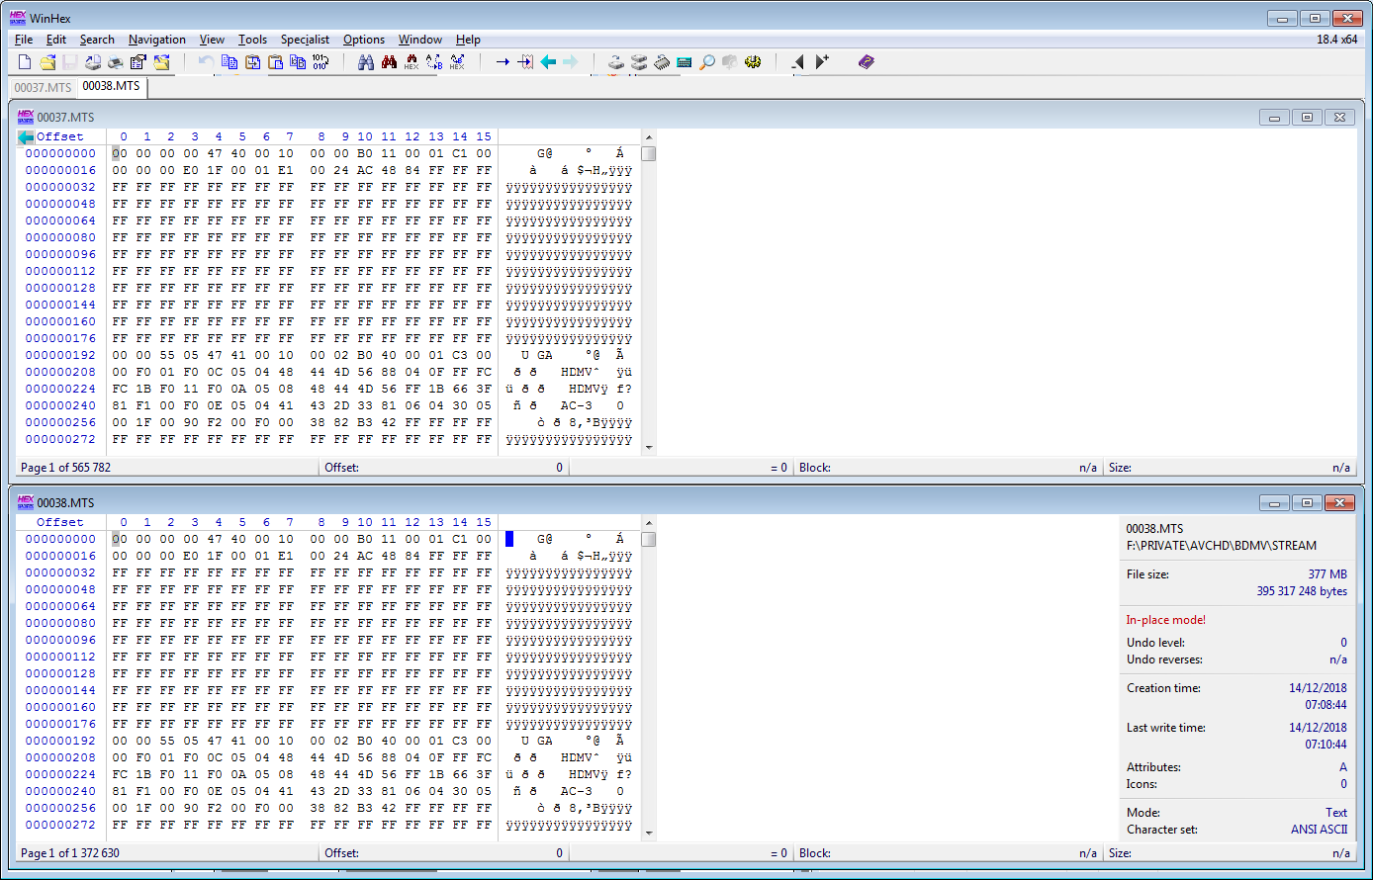This screenshot has height=880, width=1373.
Task: Click Offset column header in 00038.MTS window
Action: coord(60,522)
